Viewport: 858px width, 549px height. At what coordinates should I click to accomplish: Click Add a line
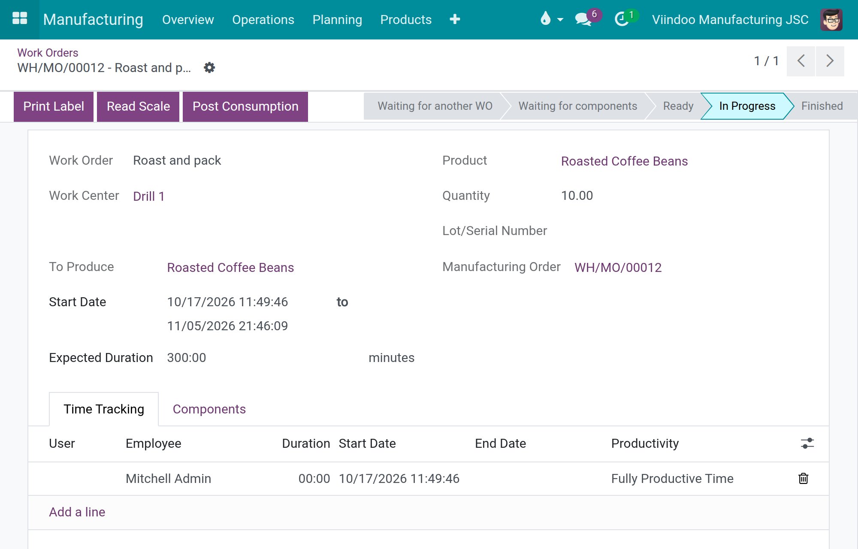pos(77,512)
